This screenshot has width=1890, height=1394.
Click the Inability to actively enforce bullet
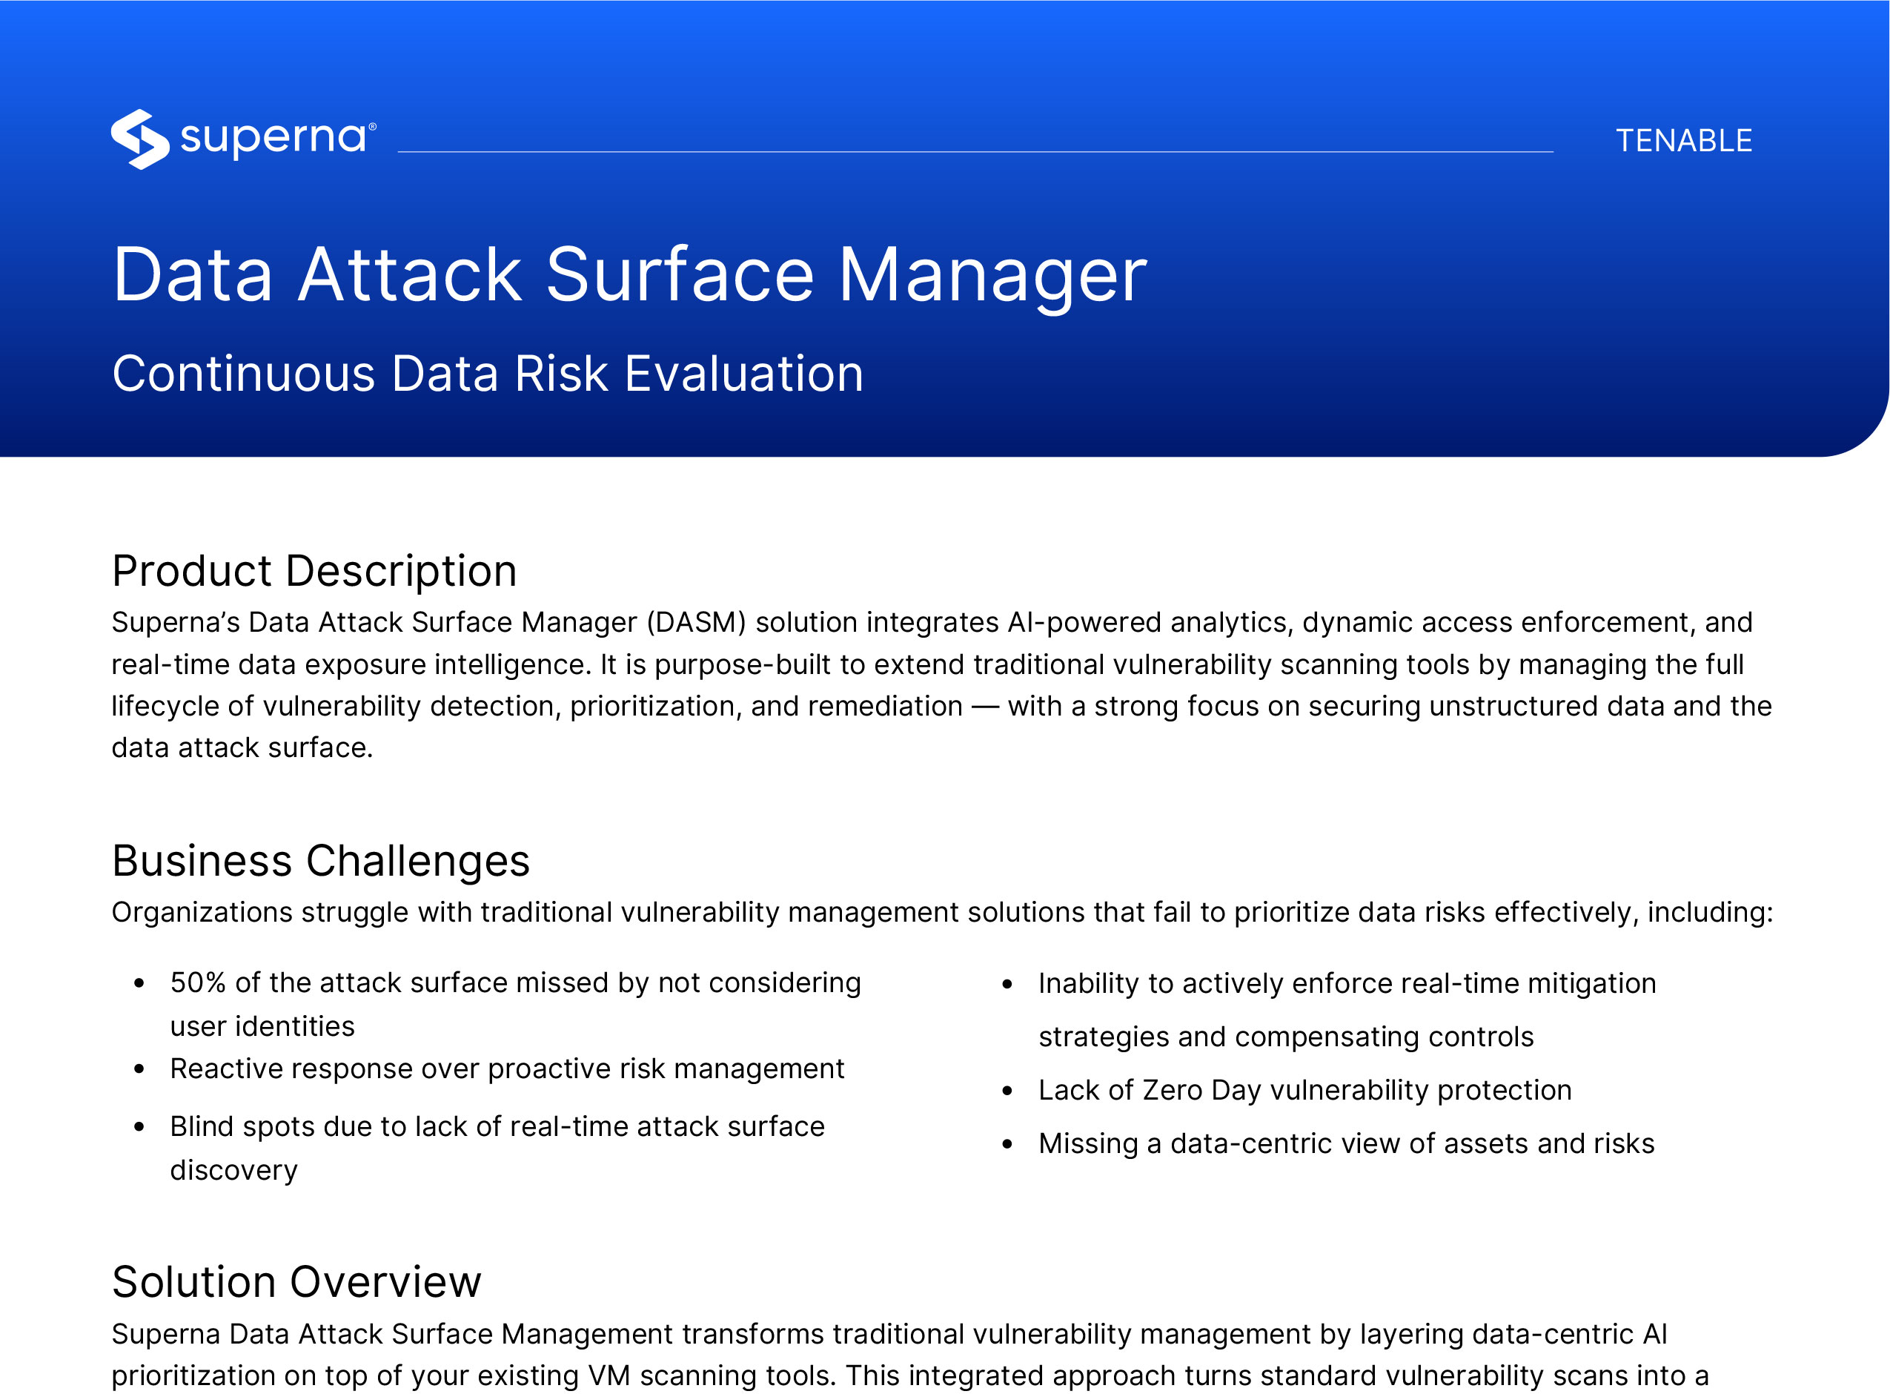[x=1346, y=984]
